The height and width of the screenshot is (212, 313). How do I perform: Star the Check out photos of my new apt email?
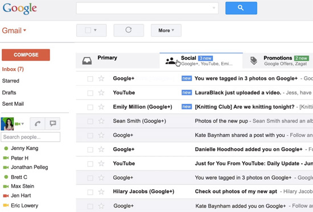(x=101, y=192)
